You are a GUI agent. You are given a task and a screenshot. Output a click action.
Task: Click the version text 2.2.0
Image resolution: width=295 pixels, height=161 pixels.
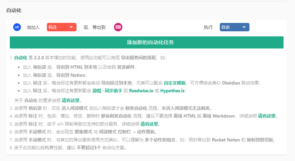(39, 58)
